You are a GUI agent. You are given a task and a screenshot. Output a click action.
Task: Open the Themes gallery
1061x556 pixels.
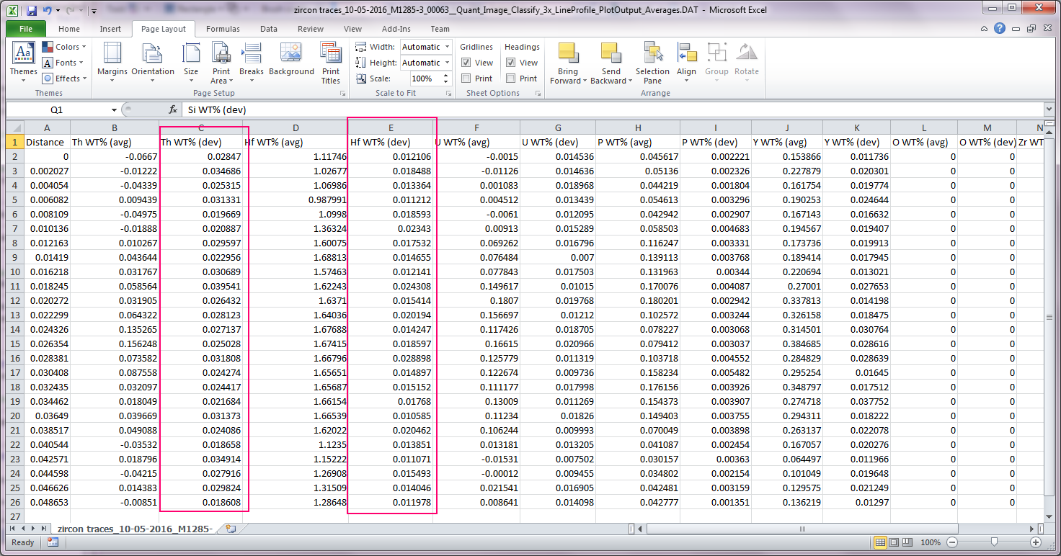click(23, 61)
